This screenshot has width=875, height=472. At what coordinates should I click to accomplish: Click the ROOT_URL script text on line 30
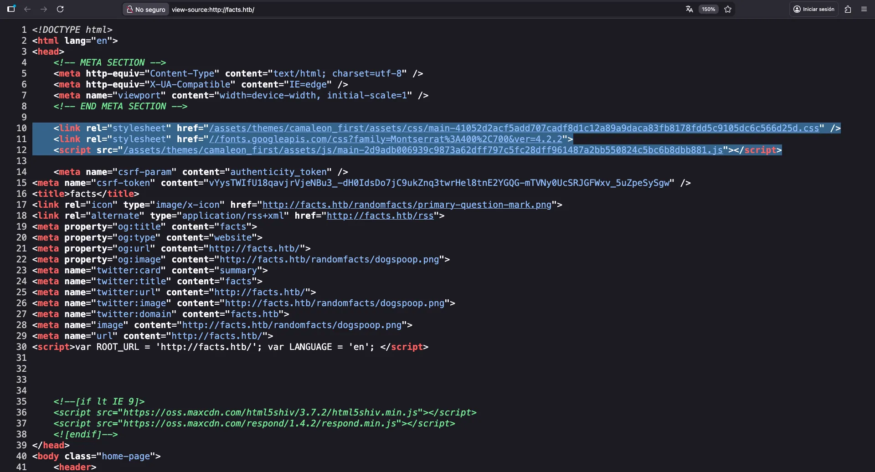[x=227, y=347]
